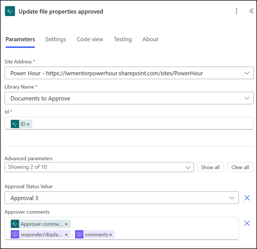Remove the ID token from the Id field

click(28, 124)
